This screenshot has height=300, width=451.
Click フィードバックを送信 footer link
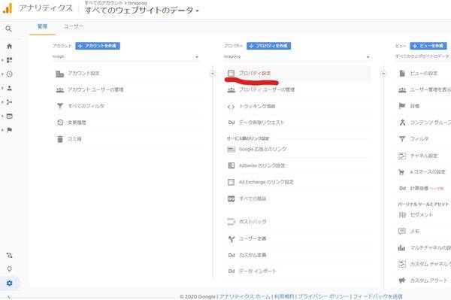[x=378, y=296]
